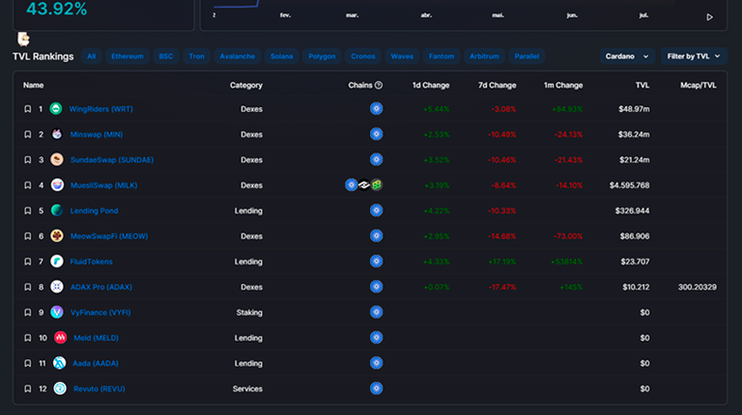Click Cardano chain icon in SundaeSwap row
The image size is (742, 415).
point(376,160)
